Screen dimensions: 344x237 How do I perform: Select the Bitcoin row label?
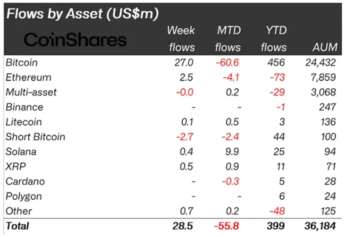coord(22,63)
